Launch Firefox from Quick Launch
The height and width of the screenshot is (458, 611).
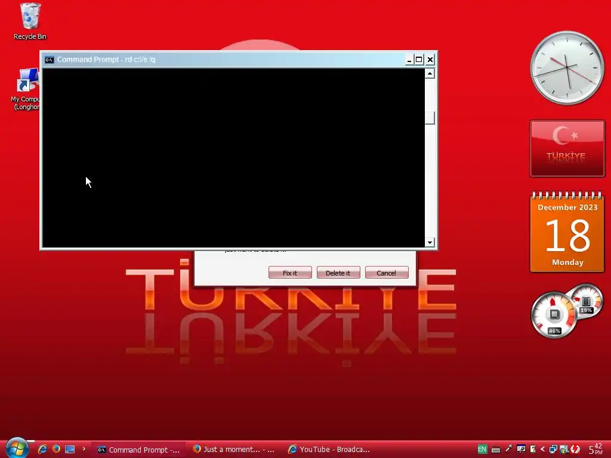pyautogui.click(x=56, y=448)
